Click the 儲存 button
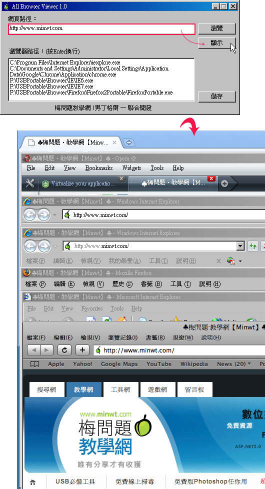Screen dimensions: 265x489 point(217,96)
